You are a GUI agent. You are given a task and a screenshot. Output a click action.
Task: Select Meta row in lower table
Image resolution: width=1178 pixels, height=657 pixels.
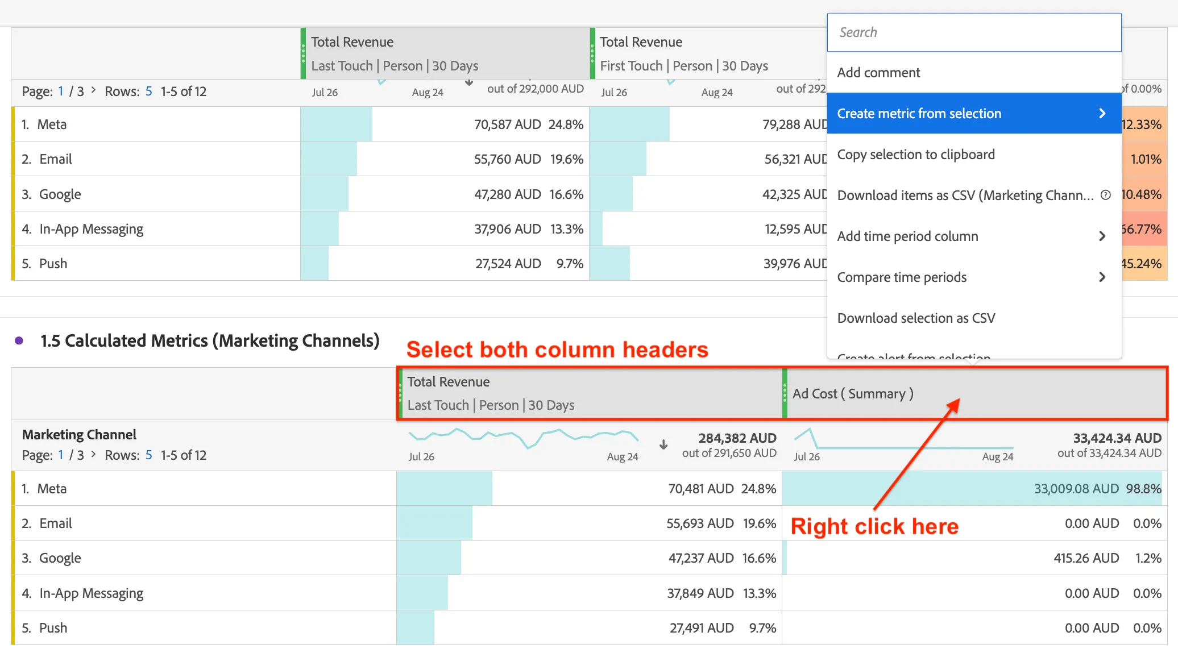point(205,489)
